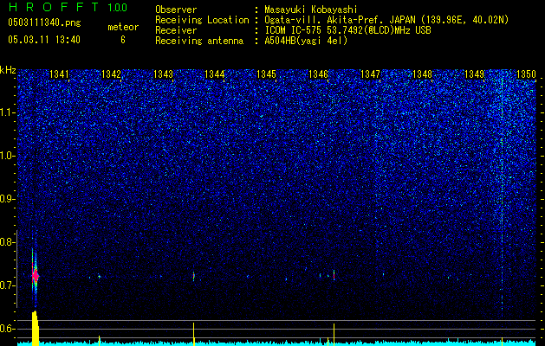The height and width of the screenshot is (346, 545).
Task: Click the meteor echo just before 1346.5
Action: [334, 275]
